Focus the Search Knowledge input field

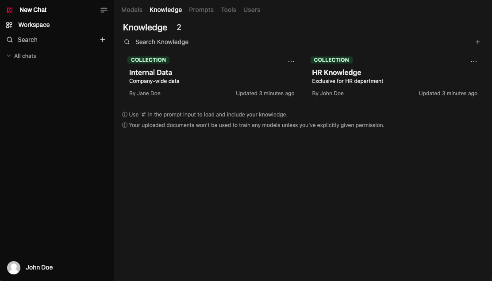point(298,42)
